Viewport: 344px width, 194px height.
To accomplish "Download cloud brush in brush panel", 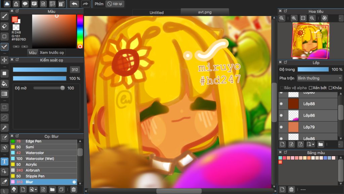I will [x=14, y=189].
